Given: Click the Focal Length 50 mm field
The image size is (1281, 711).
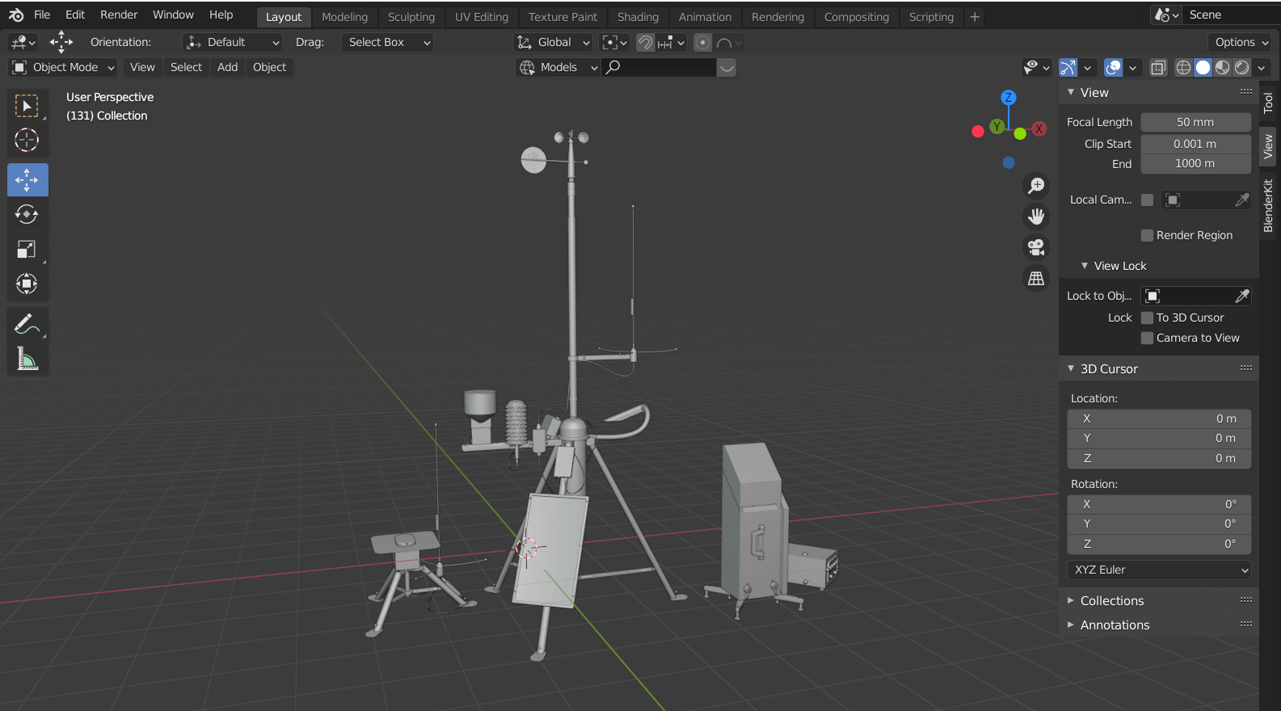Looking at the screenshot, I should [x=1195, y=122].
